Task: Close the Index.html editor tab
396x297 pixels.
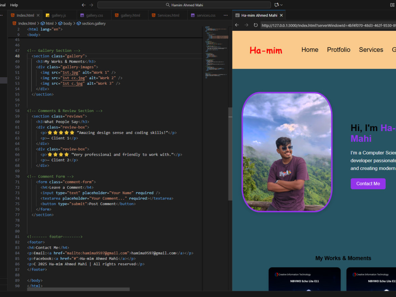Action: 38,15
